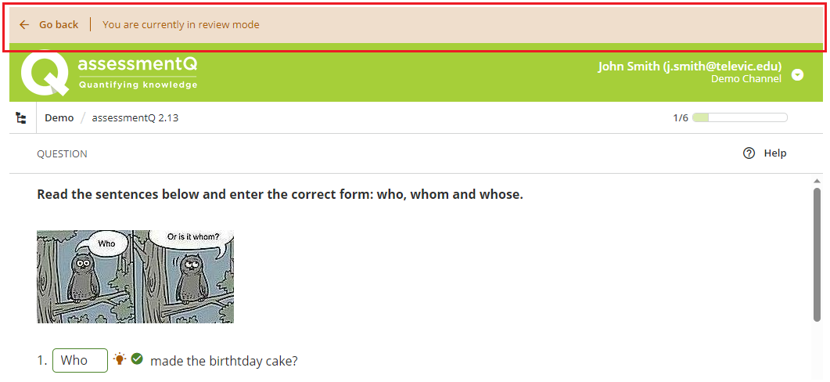Click the Help question mark icon
830x382 pixels.
coord(749,153)
